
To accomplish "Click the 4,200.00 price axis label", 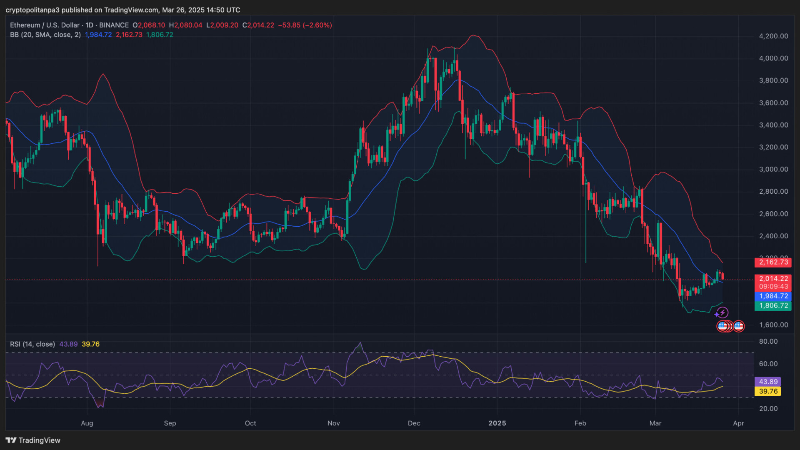I will coord(773,36).
